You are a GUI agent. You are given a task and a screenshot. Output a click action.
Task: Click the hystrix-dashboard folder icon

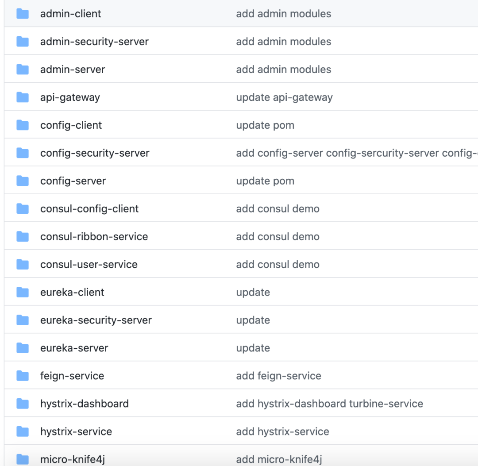pyautogui.click(x=23, y=404)
